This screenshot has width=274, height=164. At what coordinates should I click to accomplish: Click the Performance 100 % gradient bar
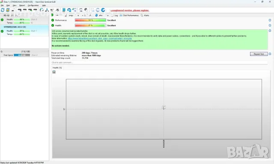click(90, 20)
